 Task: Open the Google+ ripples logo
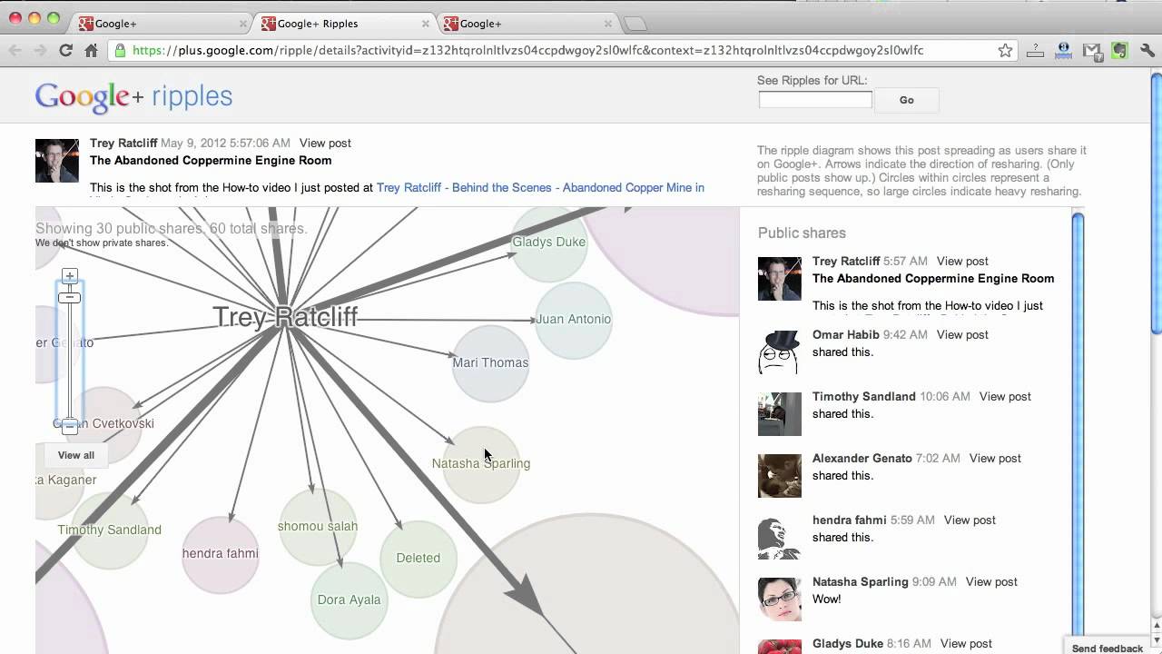pos(134,97)
